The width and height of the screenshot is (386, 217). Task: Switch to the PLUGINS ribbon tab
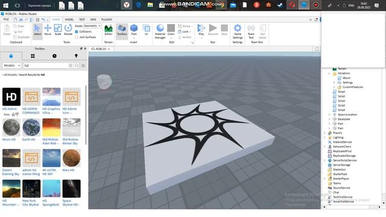107,19
